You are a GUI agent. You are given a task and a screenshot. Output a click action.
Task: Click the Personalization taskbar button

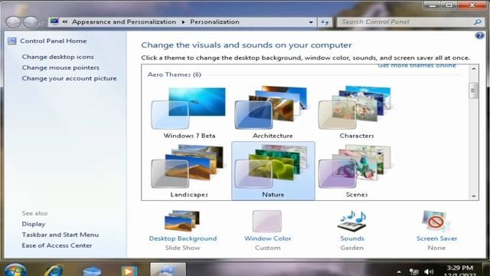click(x=168, y=269)
